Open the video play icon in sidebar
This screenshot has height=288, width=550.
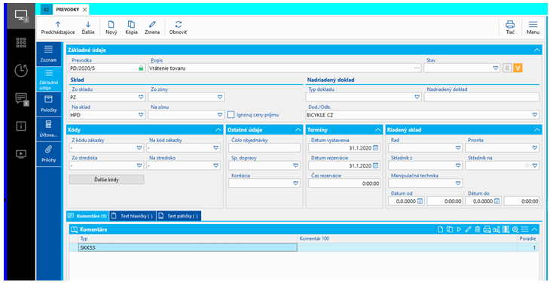(21, 153)
